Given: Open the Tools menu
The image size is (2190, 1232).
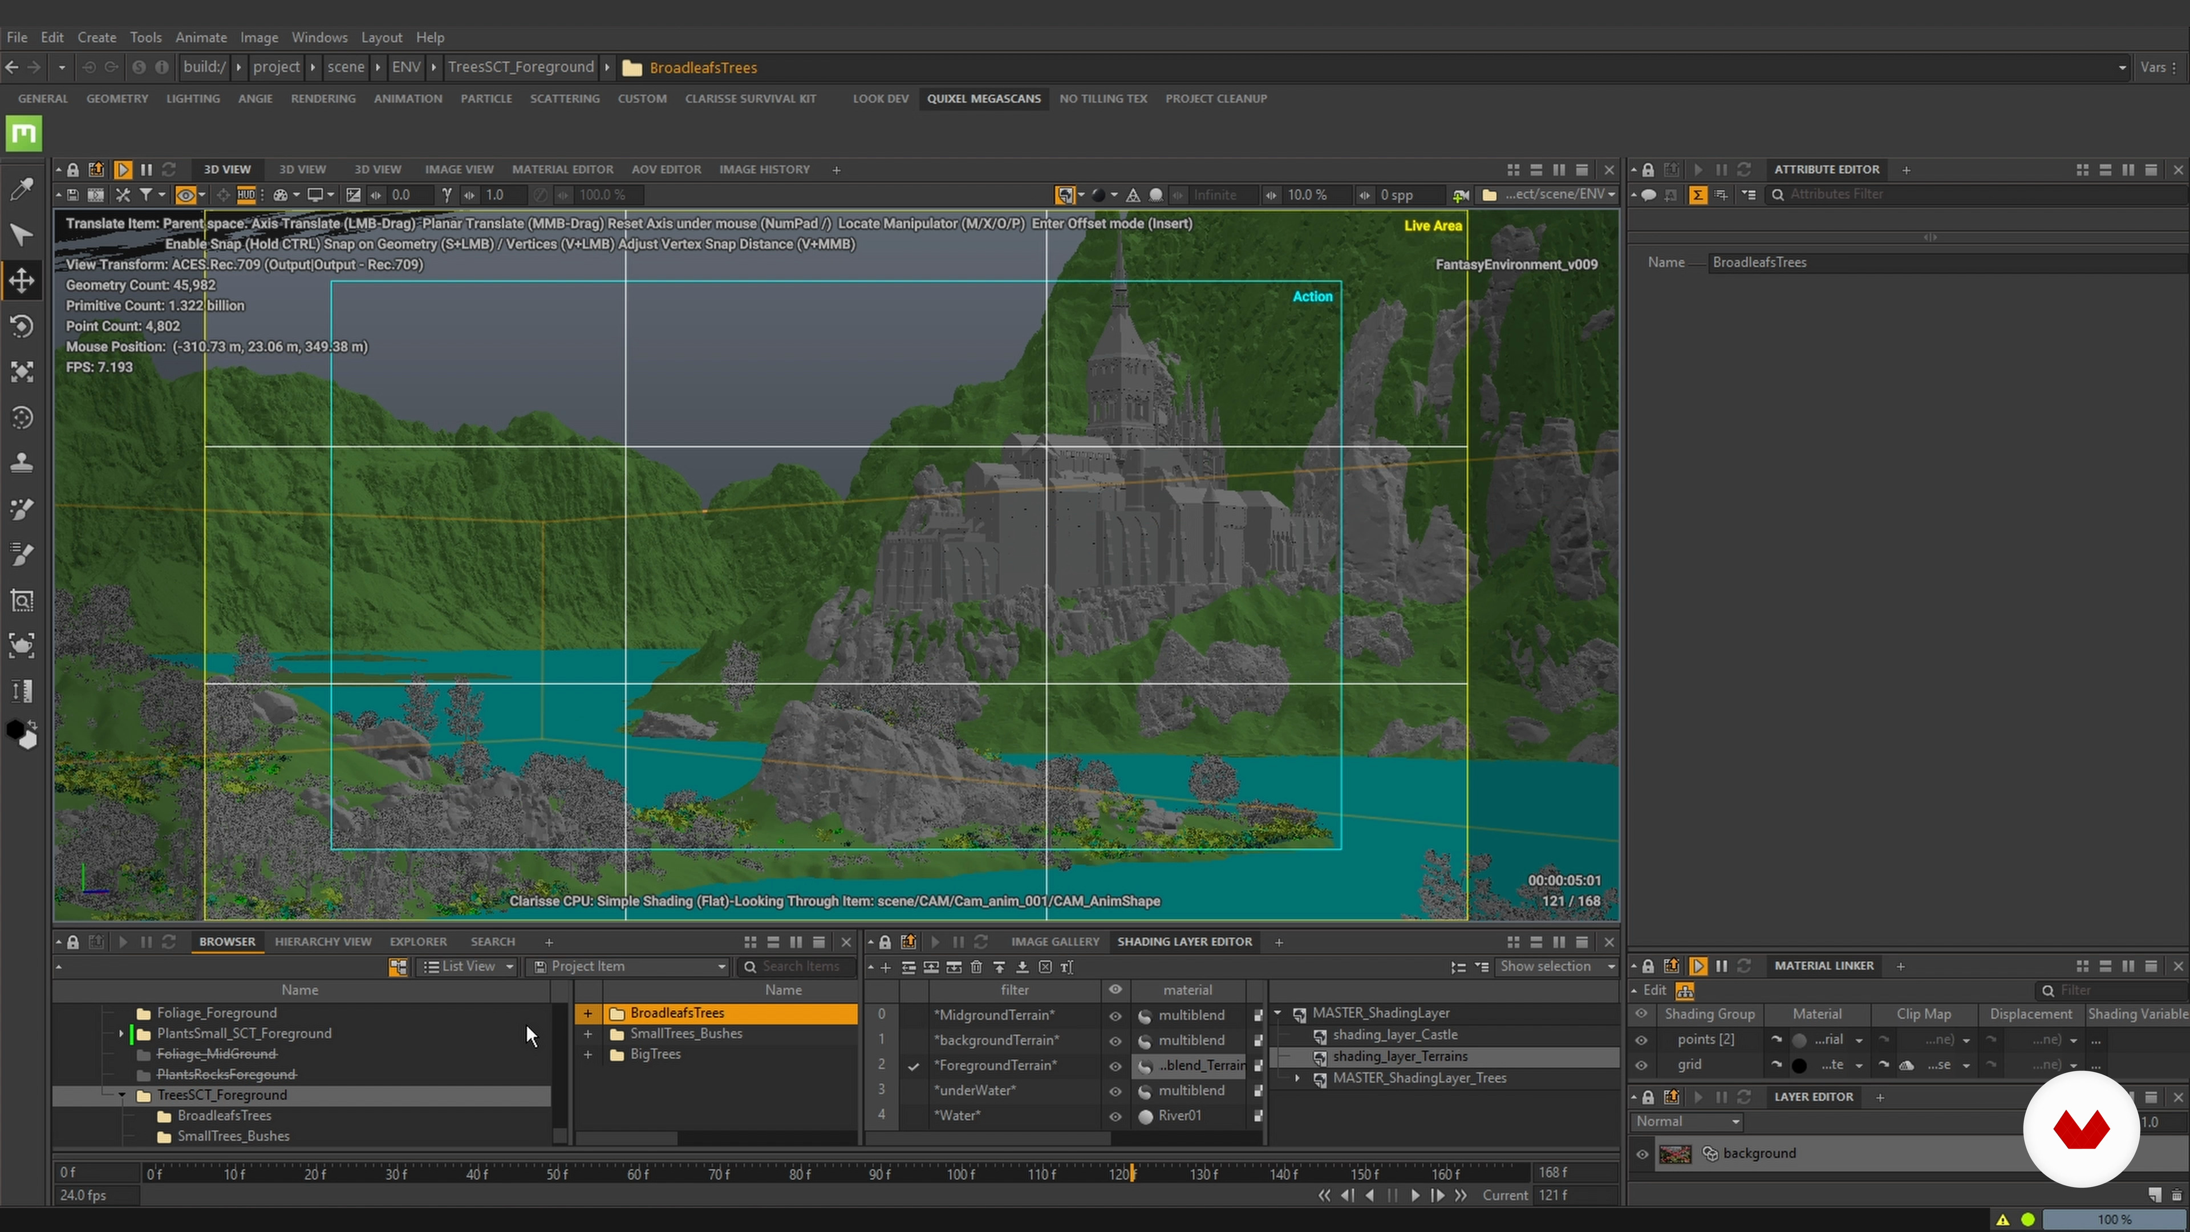Looking at the screenshot, I should click(x=145, y=38).
